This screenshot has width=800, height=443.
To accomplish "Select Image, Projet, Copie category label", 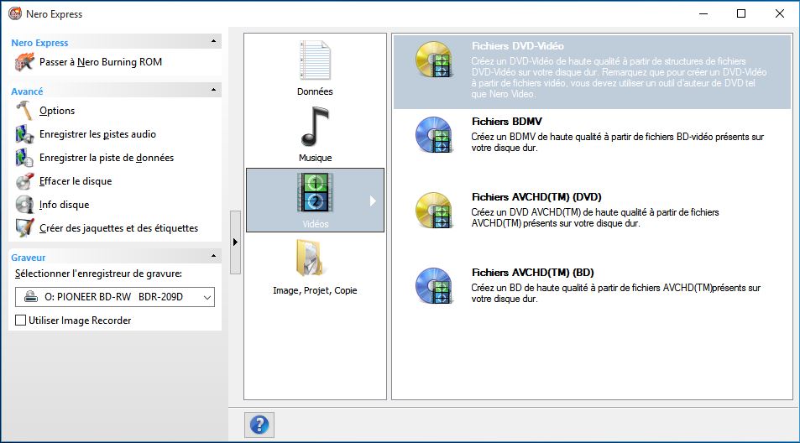I will point(315,290).
